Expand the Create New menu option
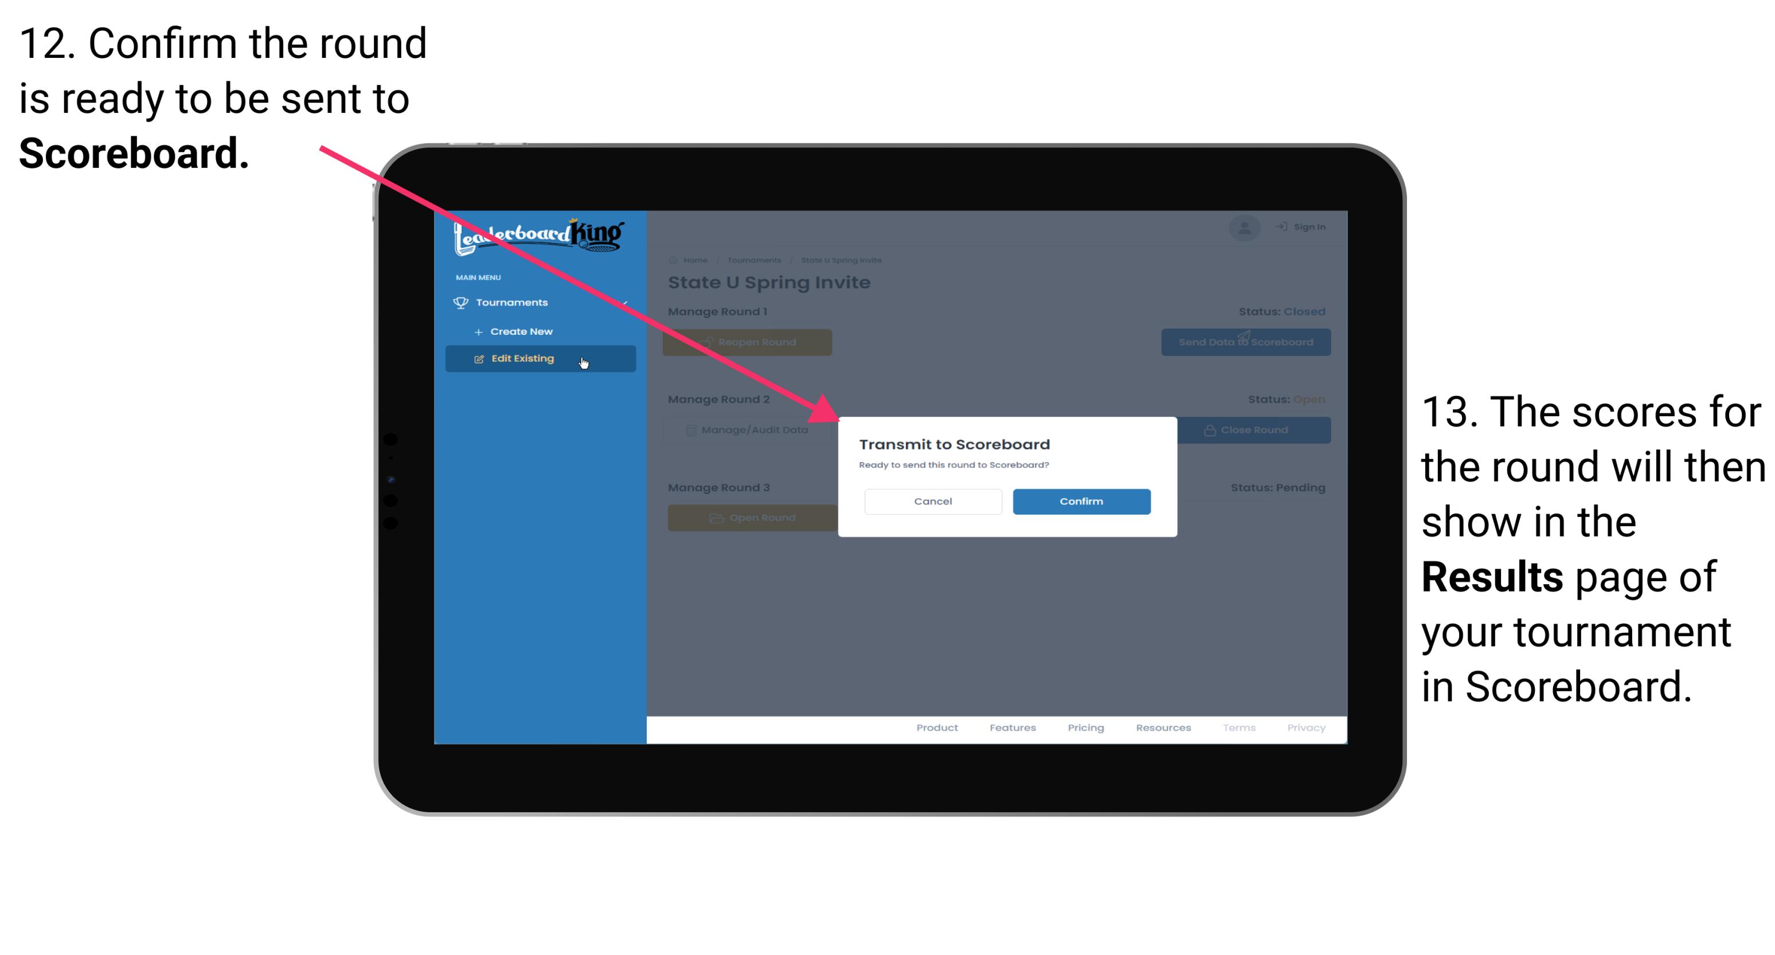This screenshot has height=955, width=1775. 521,331
